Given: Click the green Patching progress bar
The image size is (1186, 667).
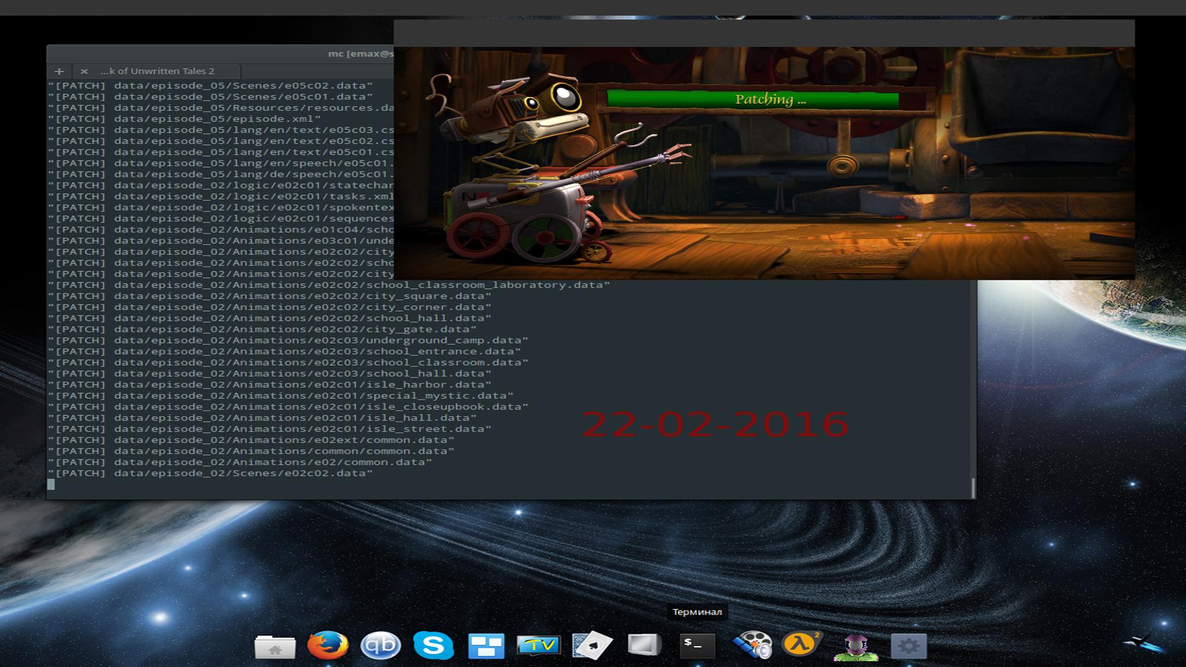Looking at the screenshot, I should (x=752, y=99).
